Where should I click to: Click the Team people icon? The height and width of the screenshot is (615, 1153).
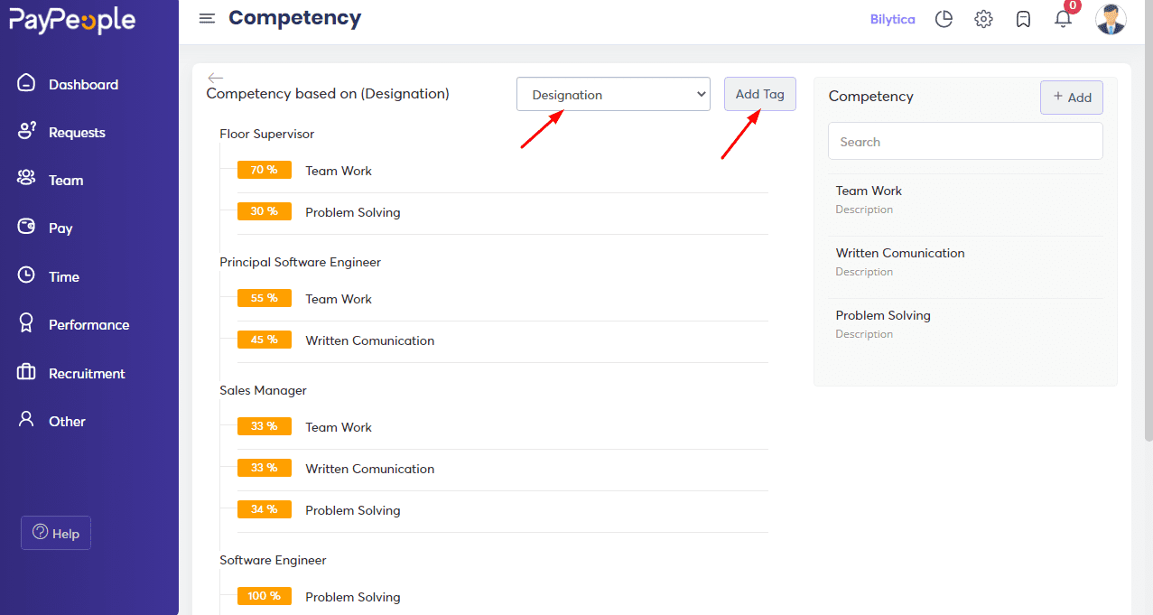pyautogui.click(x=26, y=179)
